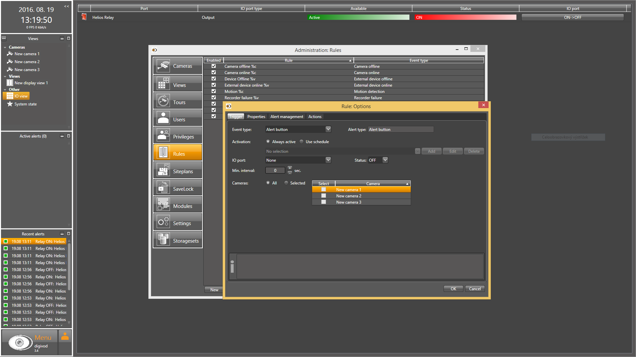The image size is (636, 357).
Task: Click the user icon next to Menu
Action: pyautogui.click(x=65, y=337)
